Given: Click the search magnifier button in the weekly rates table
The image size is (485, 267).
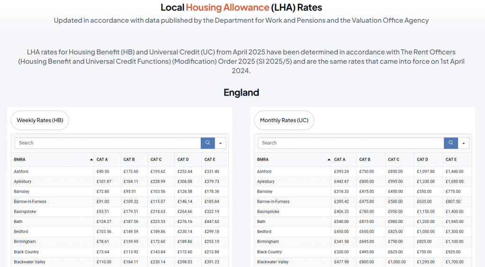Looking at the screenshot, I should pyautogui.click(x=208, y=143).
